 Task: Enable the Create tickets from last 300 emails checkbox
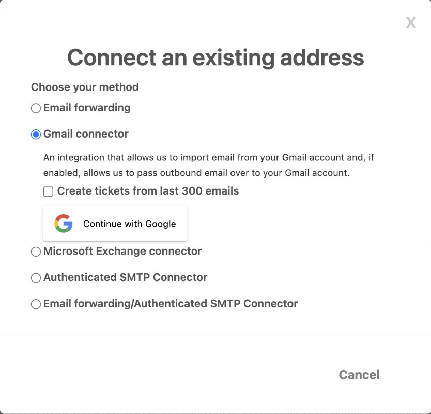(x=48, y=191)
